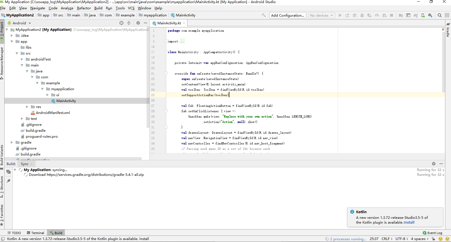Expand the res folder
Image resolution: width=451 pixels, height=242 pixels.
click(27, 107)
